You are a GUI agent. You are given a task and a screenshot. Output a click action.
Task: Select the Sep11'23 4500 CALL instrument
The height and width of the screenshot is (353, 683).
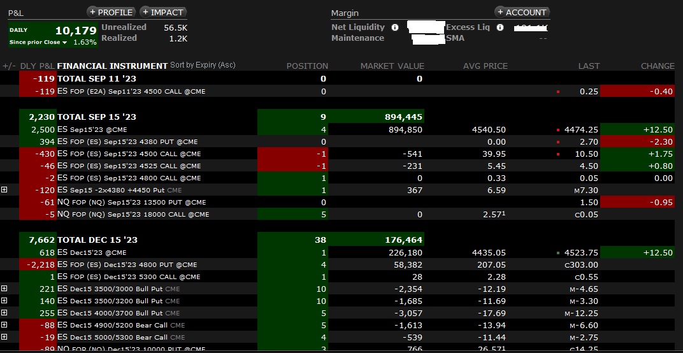(x=131, y=92)
